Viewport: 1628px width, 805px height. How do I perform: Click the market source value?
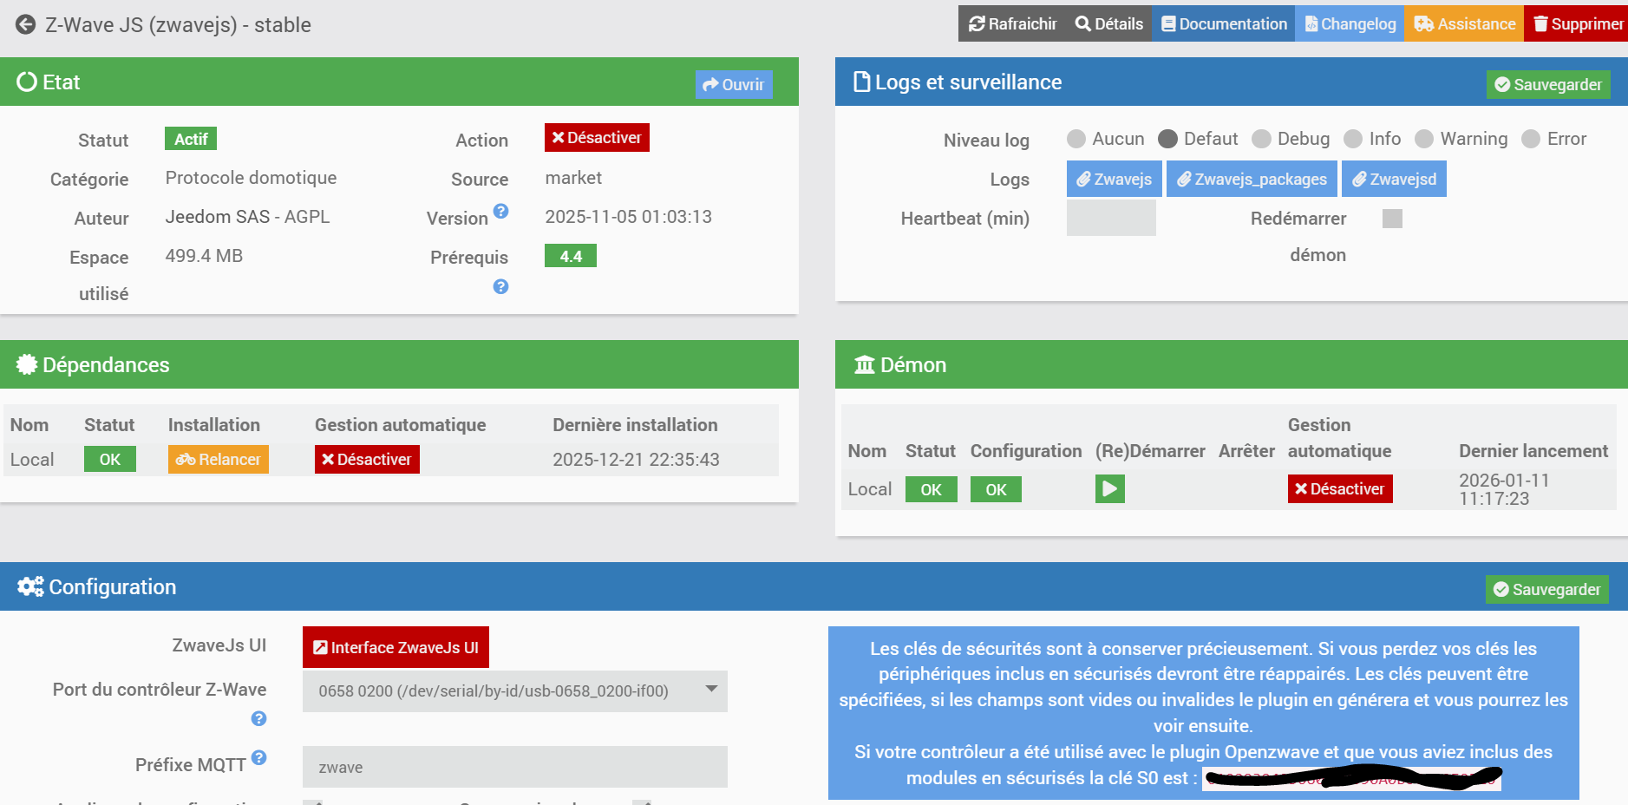pos(573,178)
